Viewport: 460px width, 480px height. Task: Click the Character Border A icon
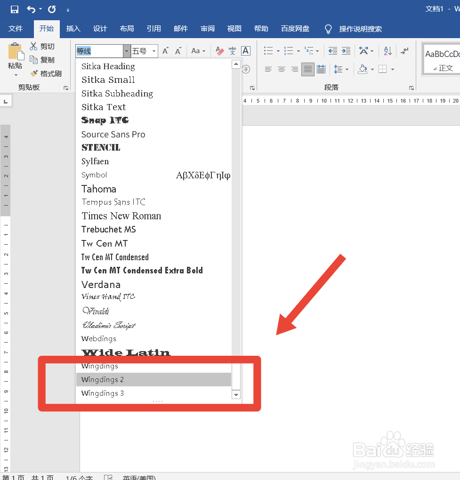[246, 51]
